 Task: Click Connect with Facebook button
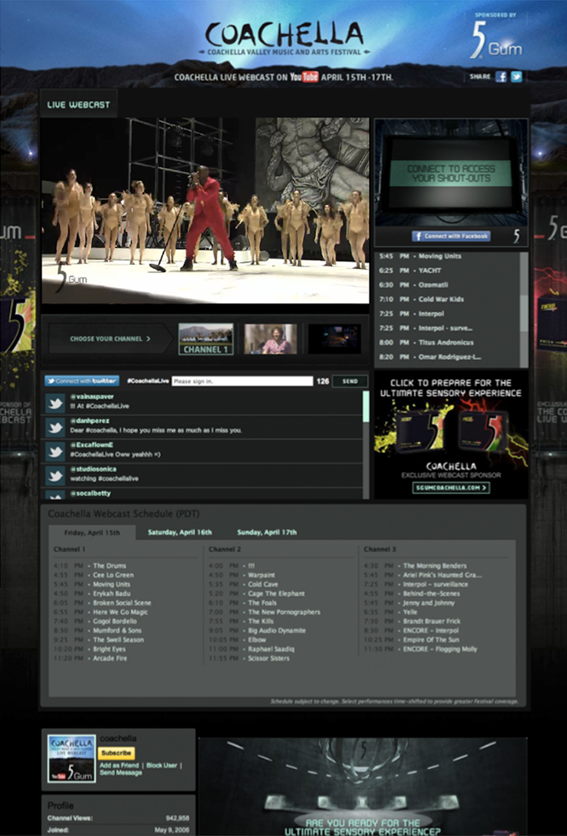click(451, 236)
